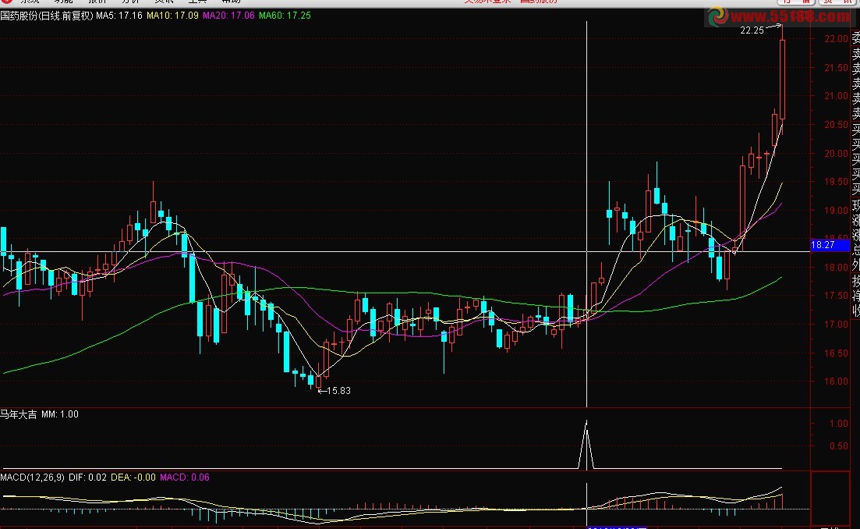Select the MA5: 17.16 indicator label

click(119, 16)
